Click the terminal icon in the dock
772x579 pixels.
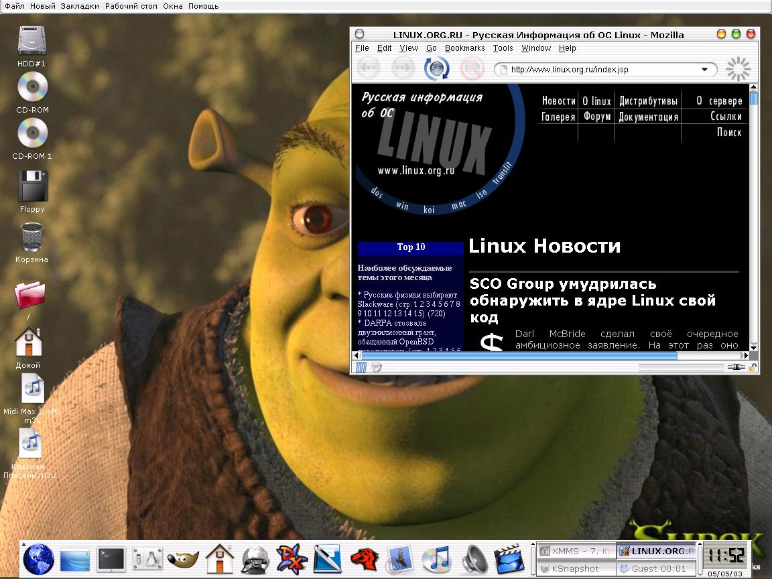click(x=111, y=559)
